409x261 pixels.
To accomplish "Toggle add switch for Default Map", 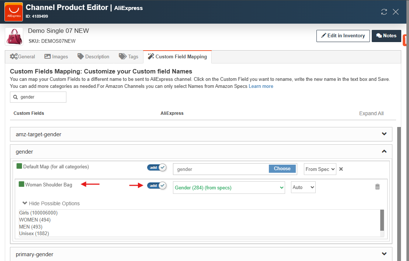I will [157, 168].
